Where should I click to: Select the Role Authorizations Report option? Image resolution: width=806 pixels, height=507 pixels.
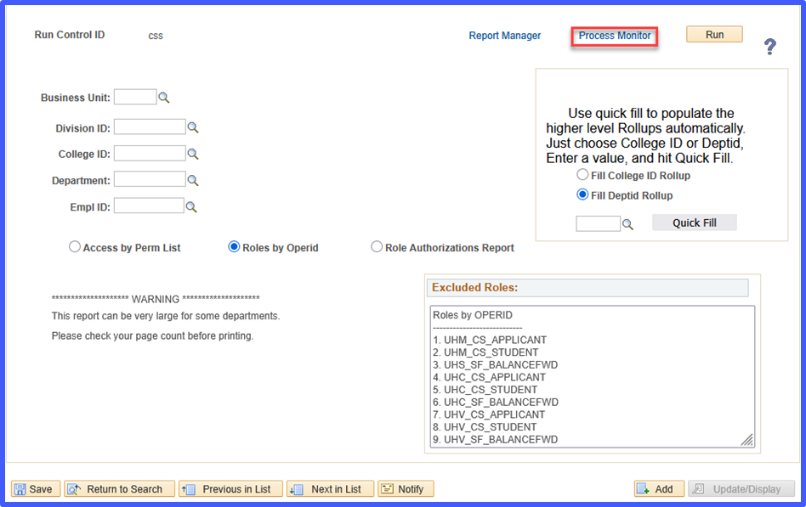point(376,246)
